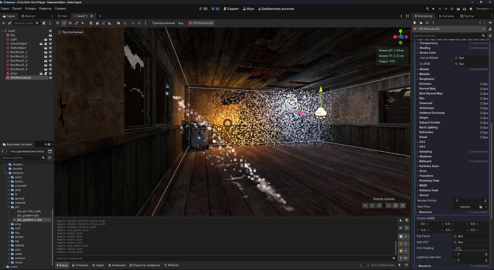Create new resource in Inspector
Viewport: 494px width, 270px height.
415,23
